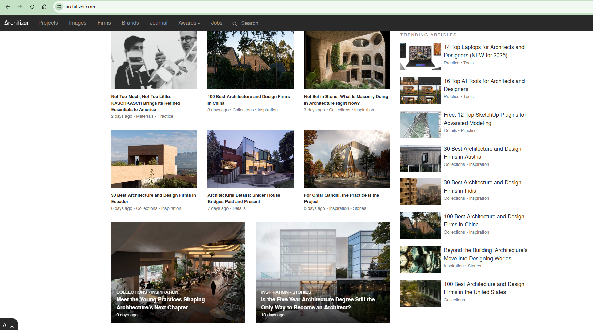Expand the widget in the bottom-left corner
The height and width of the screenshot is (330, 593).
pyautogui.click(x=8, y=325)
